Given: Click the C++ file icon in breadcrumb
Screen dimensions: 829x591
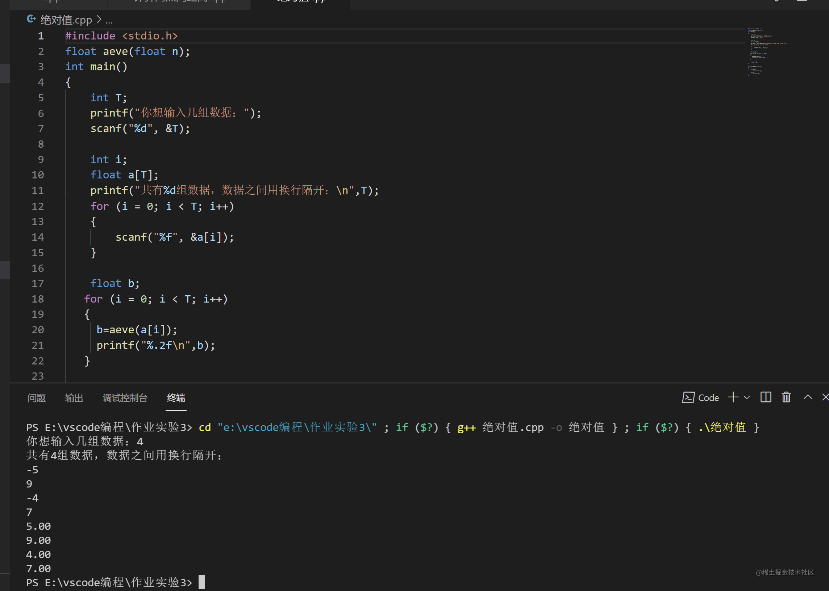Looking at the screenshot, I should tap(31, 19).
